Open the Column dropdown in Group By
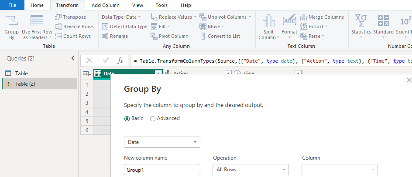Image resolution: width=412 pixels, height=177 pixels. (x=340, y=170)
